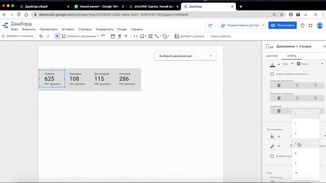Open the font color picker
This screenshot has width=326, height=183.
tap(275, 65)
